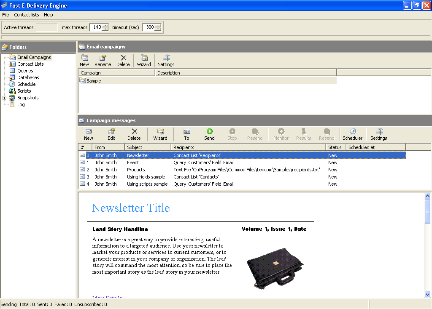Click the Newsletter Title heading in preview
The height and width of the screenshot is (309, 432).
131,208
